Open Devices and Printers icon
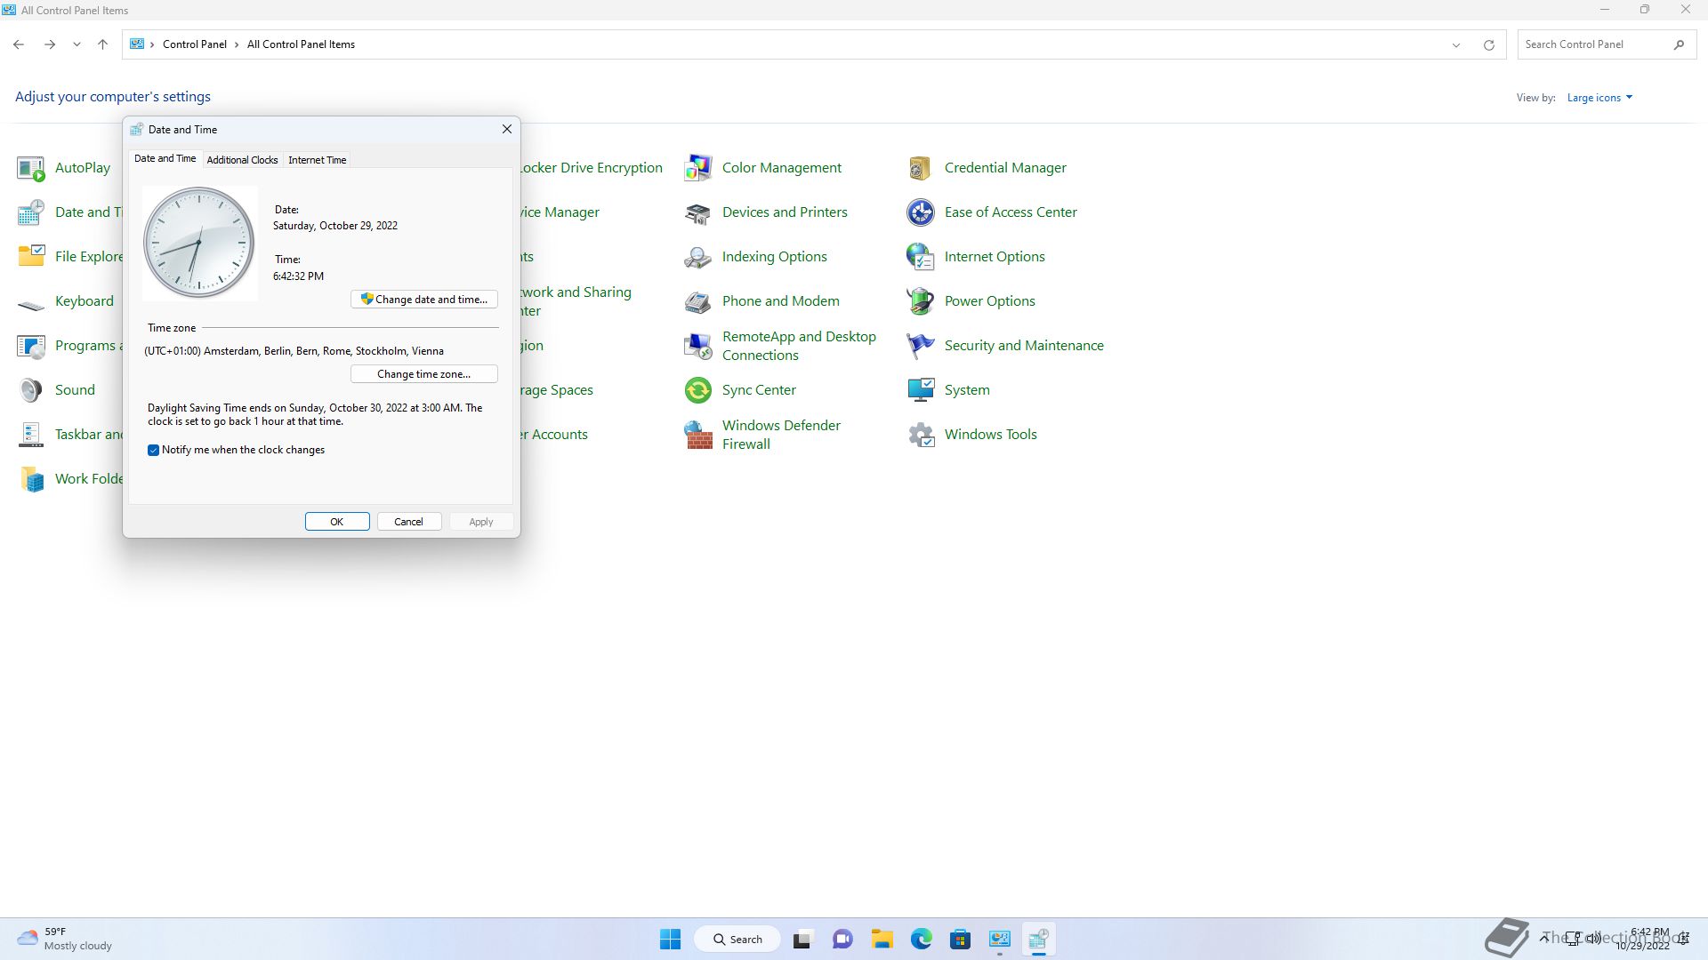This screenshot has height=960, width=1708. (x=697, y=212)
